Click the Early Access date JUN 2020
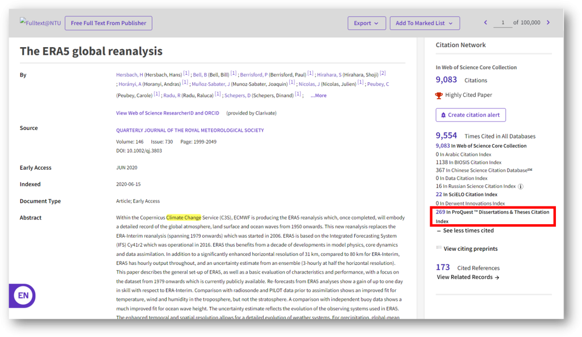 point(127,168)
